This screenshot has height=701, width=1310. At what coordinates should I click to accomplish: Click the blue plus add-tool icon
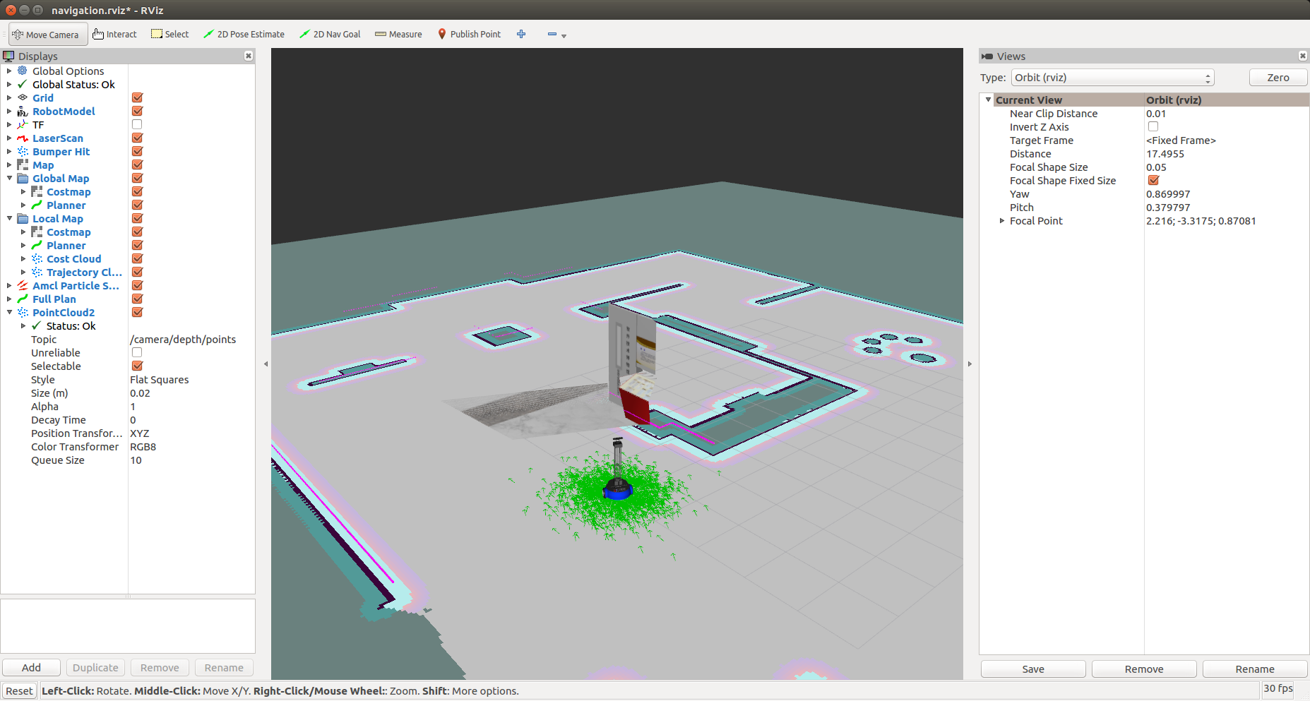tap(521, 35)
